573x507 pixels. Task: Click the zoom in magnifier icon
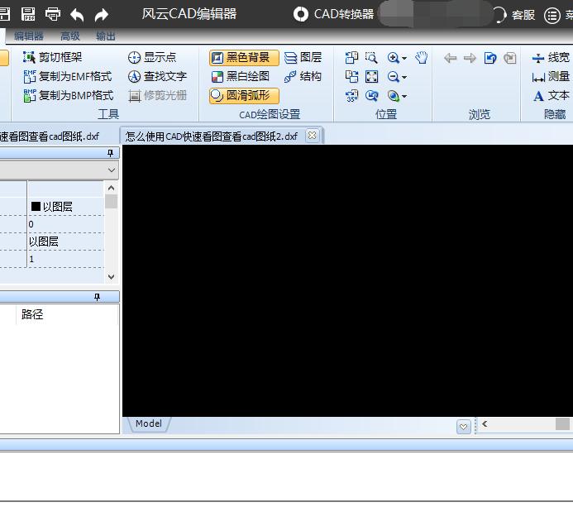pos(394,58)
